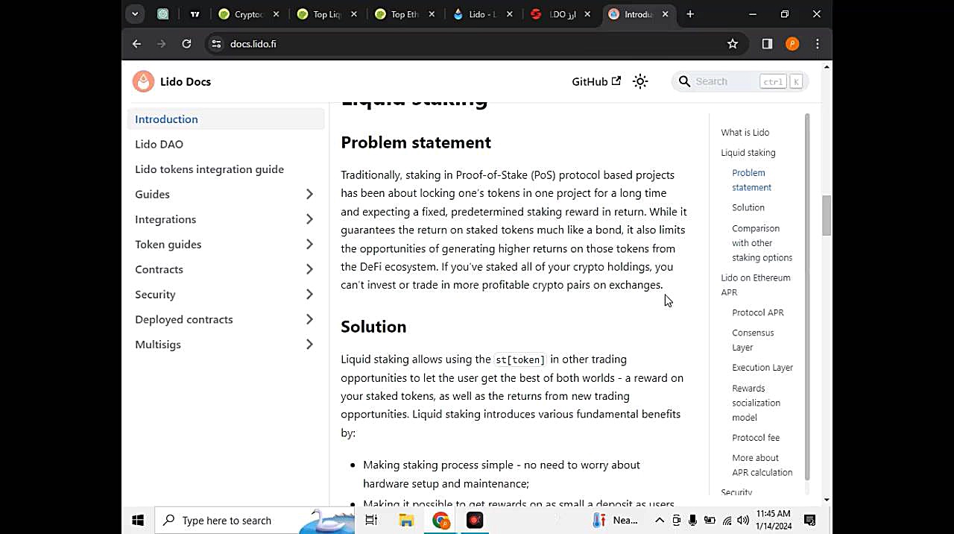Expand the Guides section chevron
Viewport: 954px width, 534px height.
[x=309, y=194]
